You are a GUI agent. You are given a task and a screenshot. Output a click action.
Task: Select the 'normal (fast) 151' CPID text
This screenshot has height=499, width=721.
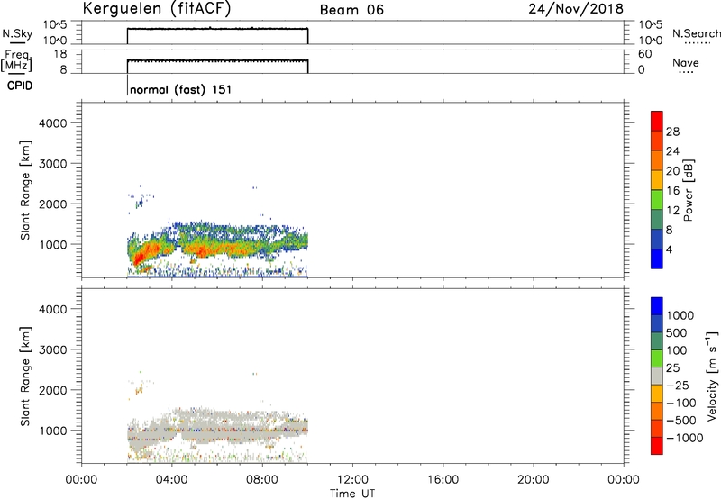tap(181, 89)
